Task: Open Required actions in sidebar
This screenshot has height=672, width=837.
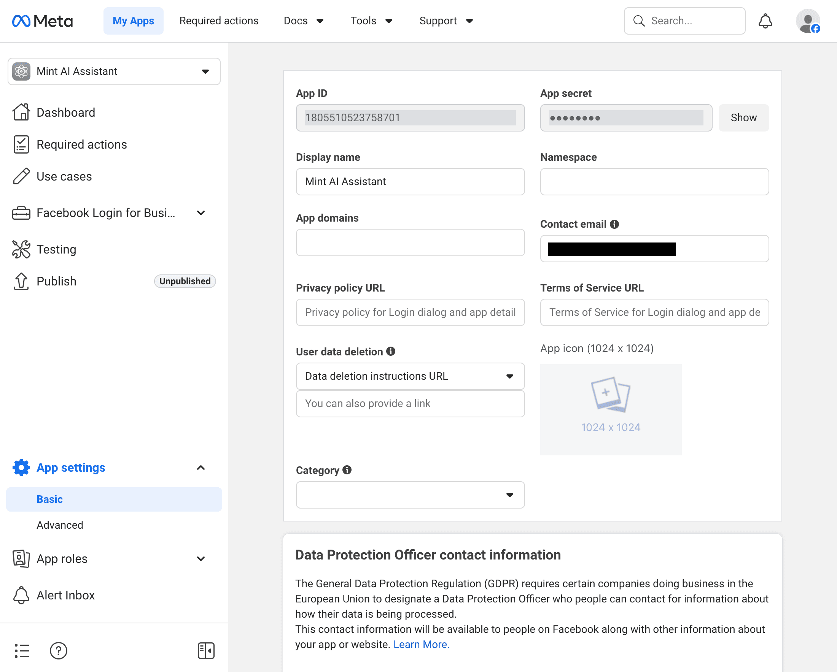Action: tap(81, 145)
